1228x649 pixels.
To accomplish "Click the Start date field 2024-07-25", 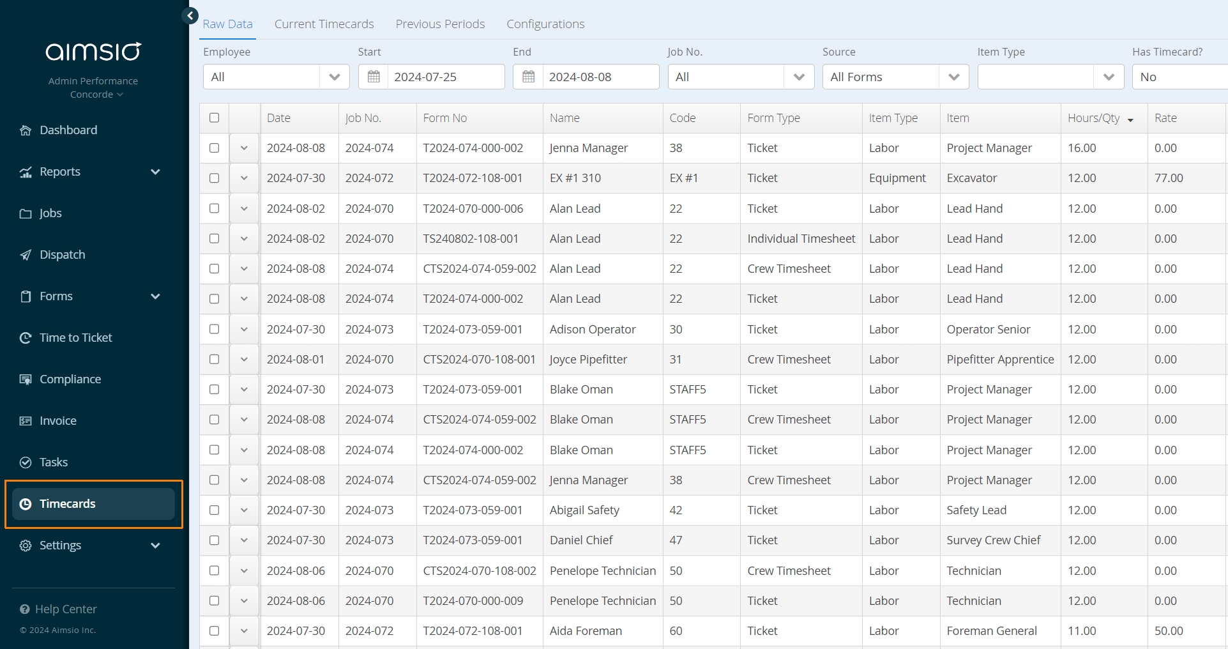I will pos(446,77).
